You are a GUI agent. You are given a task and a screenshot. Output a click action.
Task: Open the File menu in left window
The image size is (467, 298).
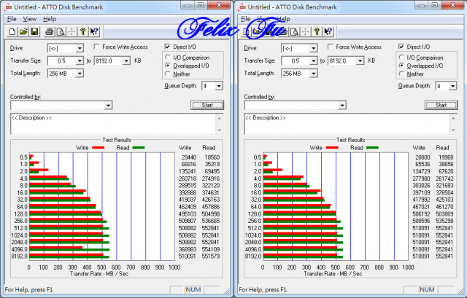click(x=12, y=19)
